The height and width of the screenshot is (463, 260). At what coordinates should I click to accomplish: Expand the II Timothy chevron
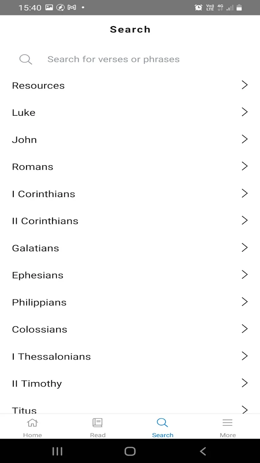click(x=245, y=383)
